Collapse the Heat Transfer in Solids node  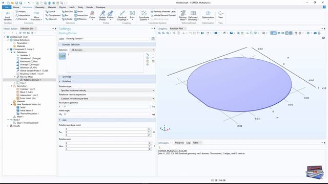pyautogui.click(x=11, y=104)
